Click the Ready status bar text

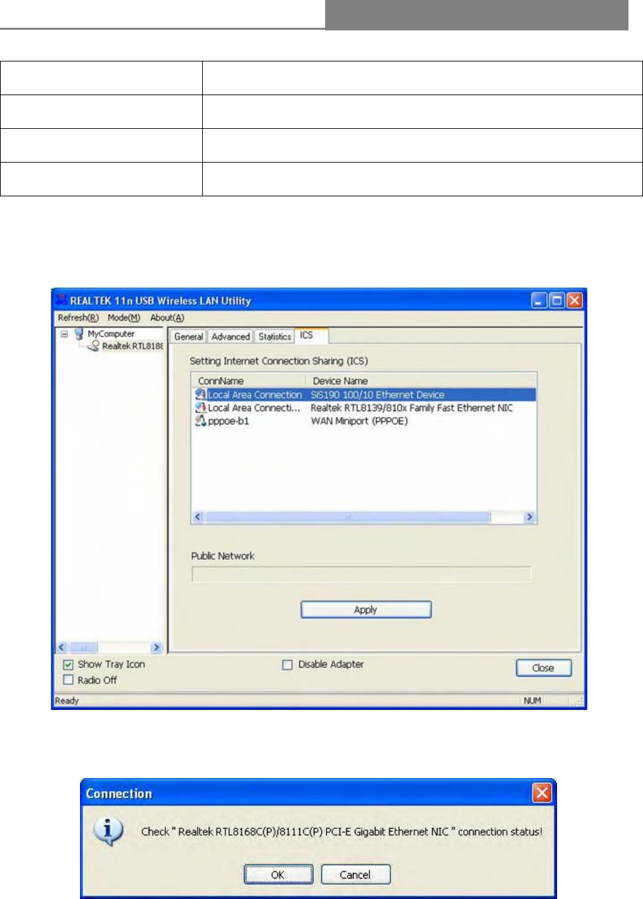[x=67, y=701]
